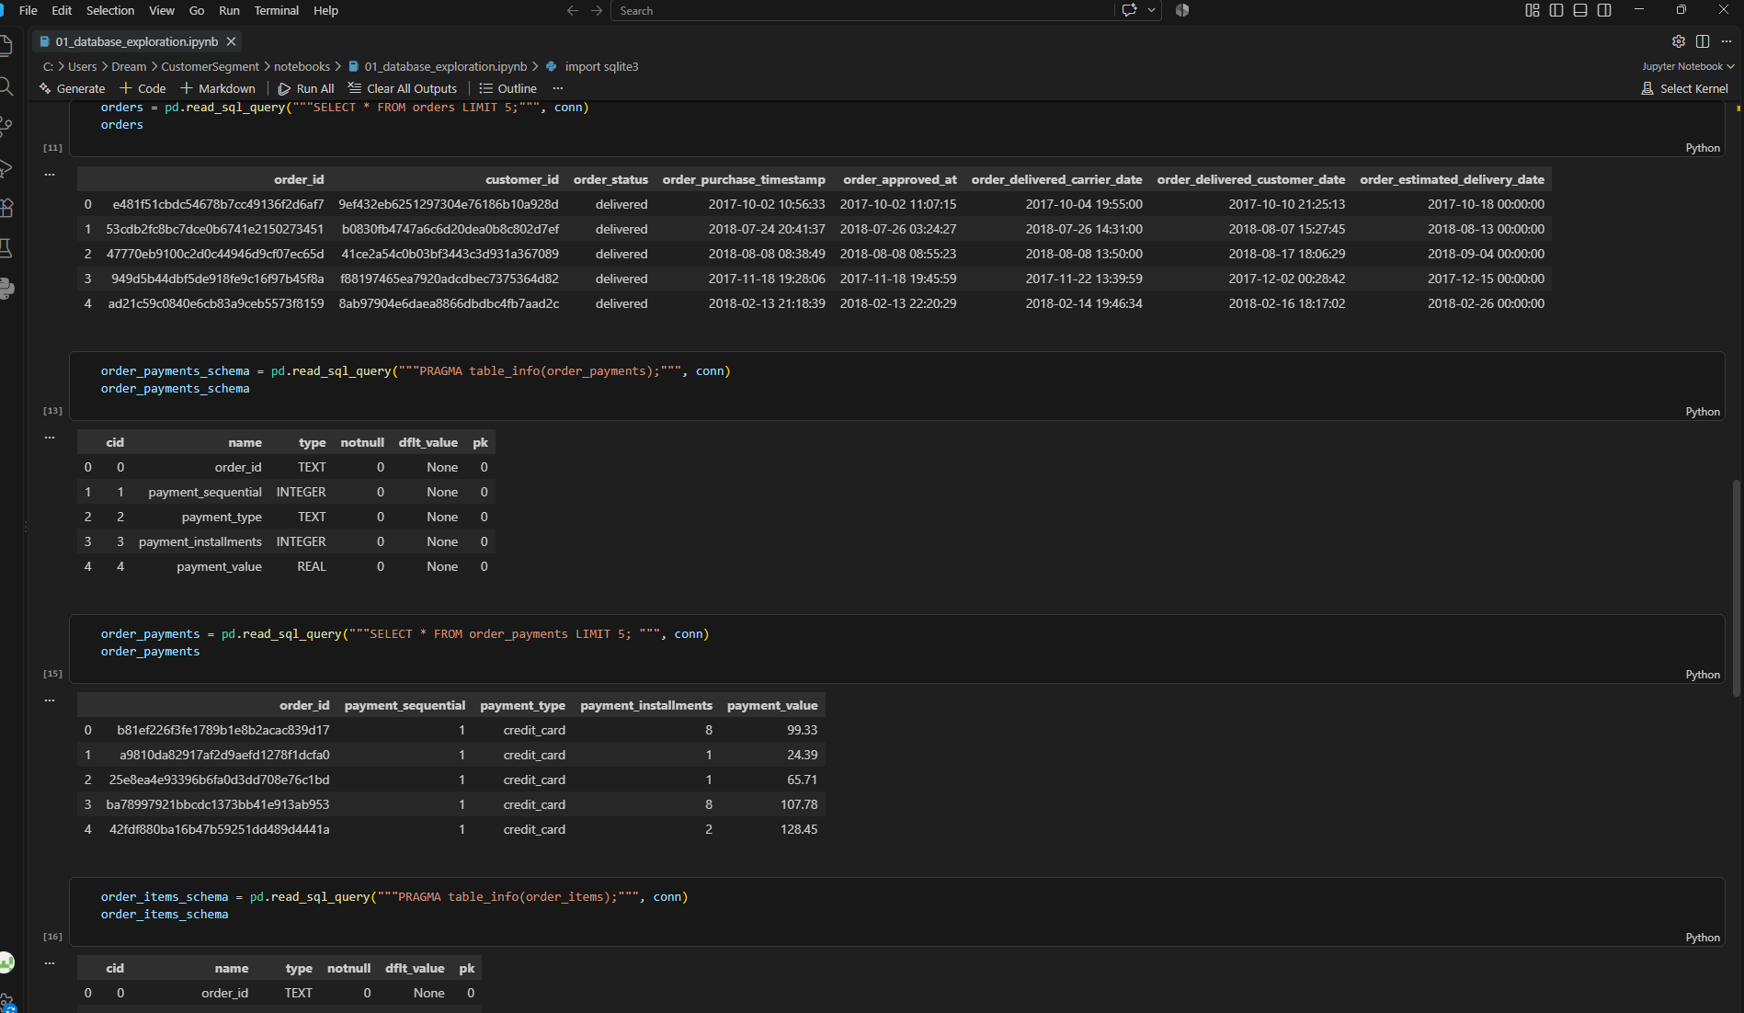The height and width of the screenshot is (1013, 1744).
Task: Go back with the left arrow
Action: click(x=573, y=10)
